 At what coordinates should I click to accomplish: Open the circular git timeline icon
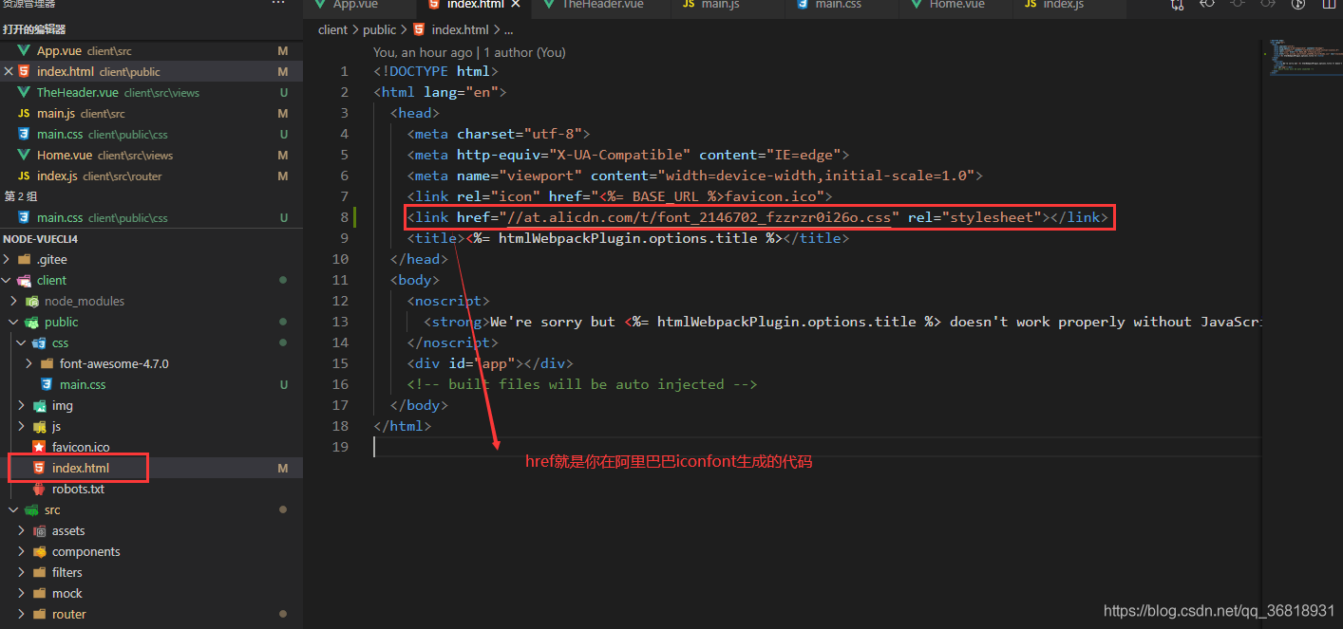coord(1298,5)
